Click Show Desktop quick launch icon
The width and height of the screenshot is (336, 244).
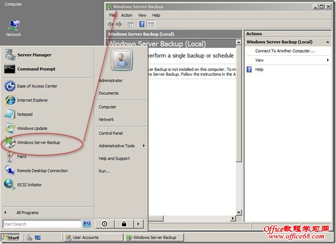click(38, 238)
